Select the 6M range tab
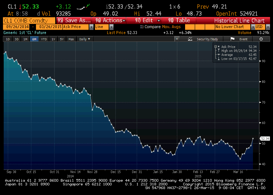 click(34, 39)
